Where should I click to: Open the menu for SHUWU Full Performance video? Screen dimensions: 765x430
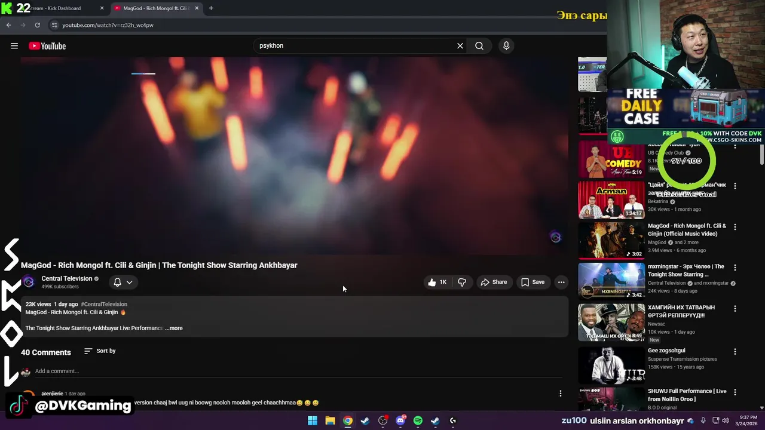point(735,392)
